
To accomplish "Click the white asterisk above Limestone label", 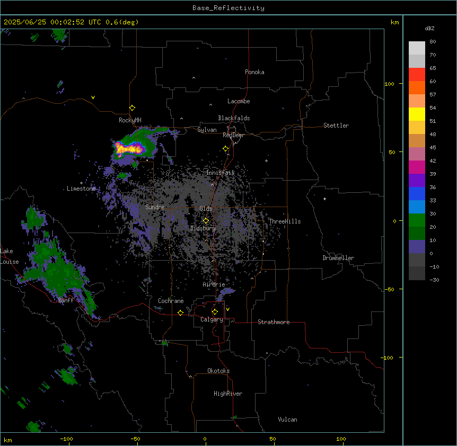I will click(81, 183).
